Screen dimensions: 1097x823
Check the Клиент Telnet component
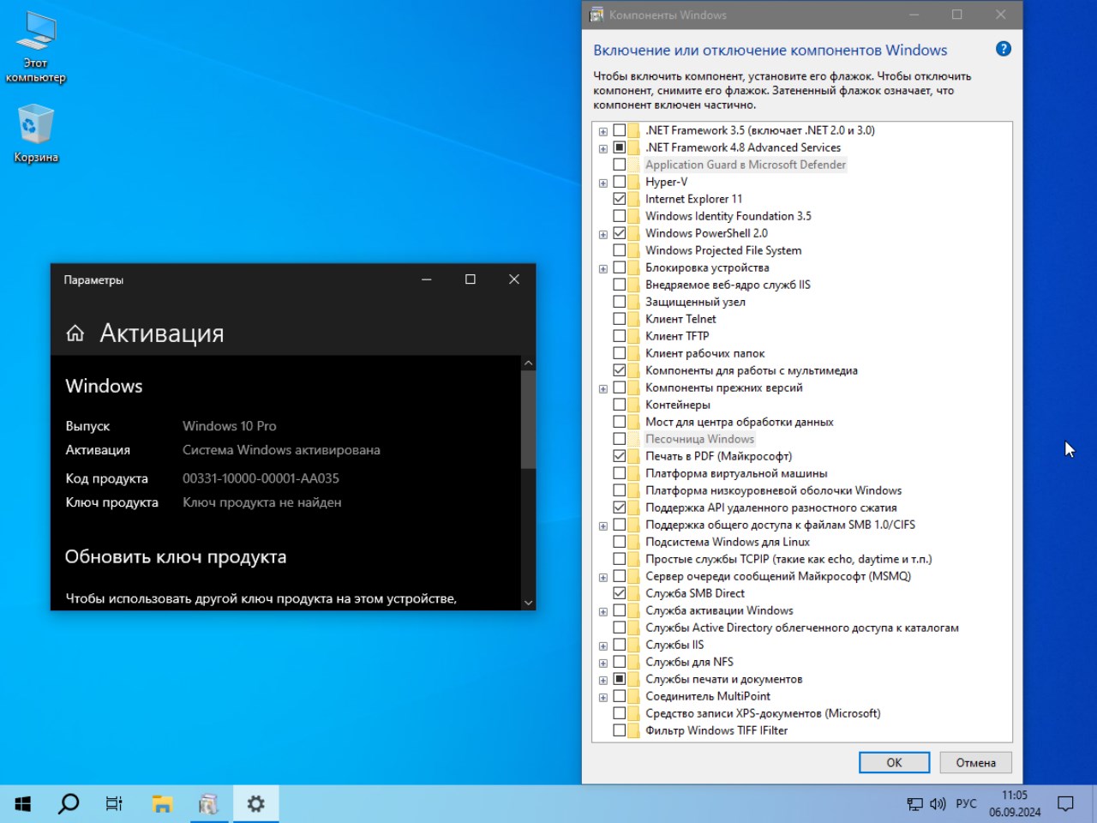point(620,319)
